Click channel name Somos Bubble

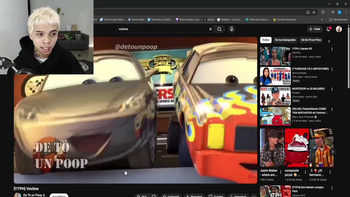click(299, 73)
